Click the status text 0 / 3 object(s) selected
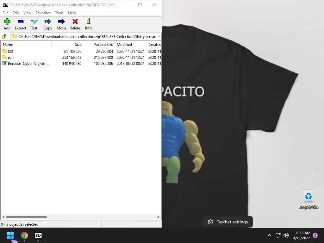This screenshot has width=324, height=243. point(20,224)
